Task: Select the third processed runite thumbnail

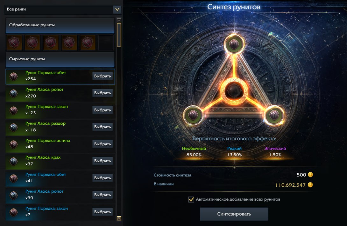Action: tap(51, 42)
